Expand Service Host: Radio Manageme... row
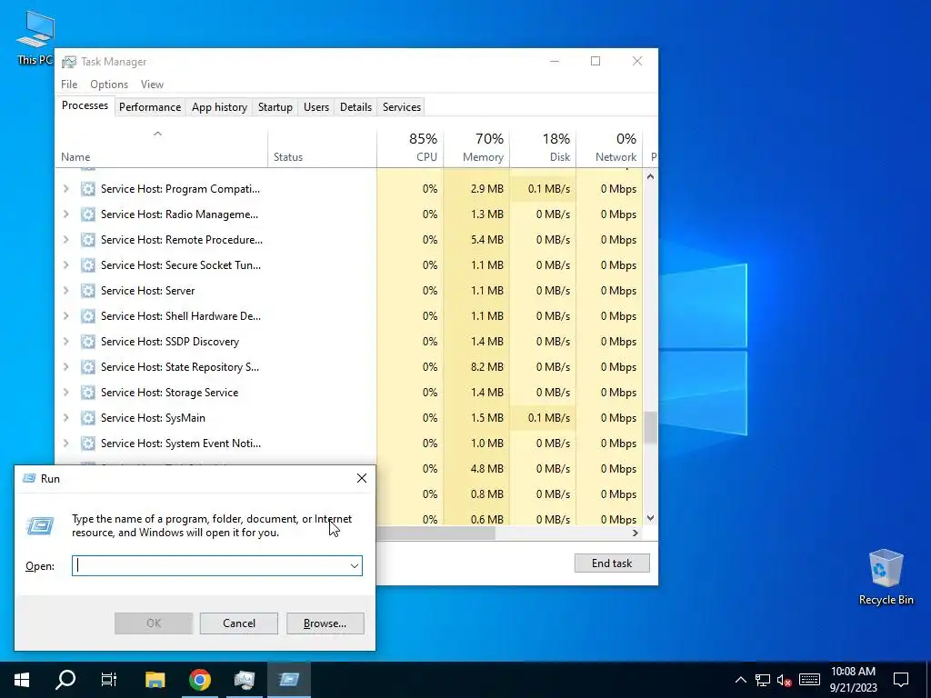This screenshot has width=931, height=698. pos(65,214)
